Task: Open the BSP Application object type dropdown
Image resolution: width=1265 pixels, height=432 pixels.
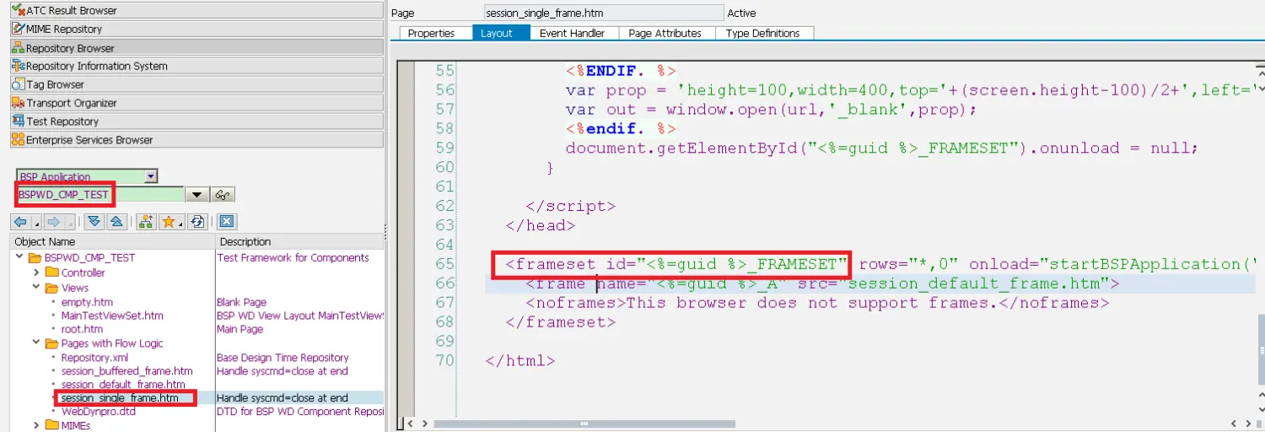Action: pyautogui.click(x=151, y=176)
